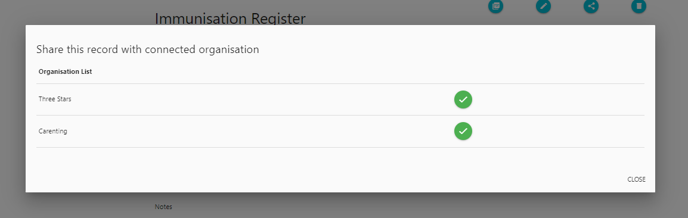
Task: Click the Notes label behind dialog
Action: click(x=163, y=207)
